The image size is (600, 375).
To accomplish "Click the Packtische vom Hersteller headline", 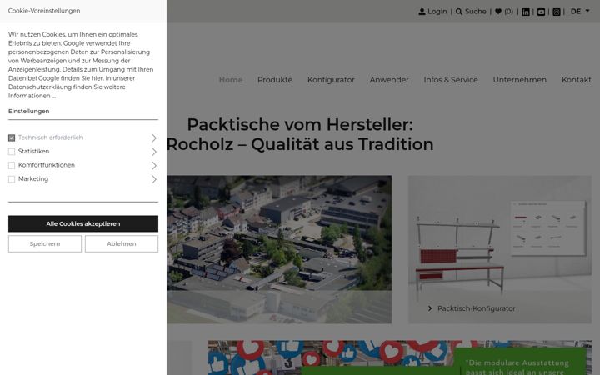I will coord(300,134).
